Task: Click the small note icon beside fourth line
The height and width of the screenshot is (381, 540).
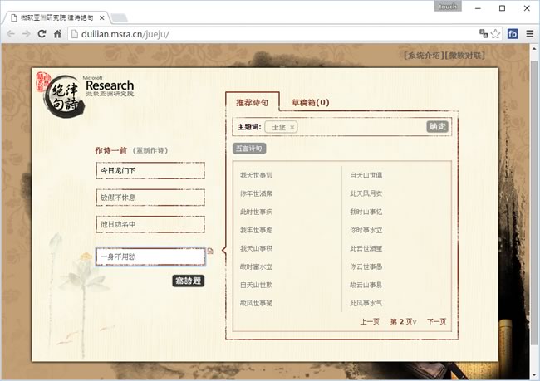Action: pos(210,250)
